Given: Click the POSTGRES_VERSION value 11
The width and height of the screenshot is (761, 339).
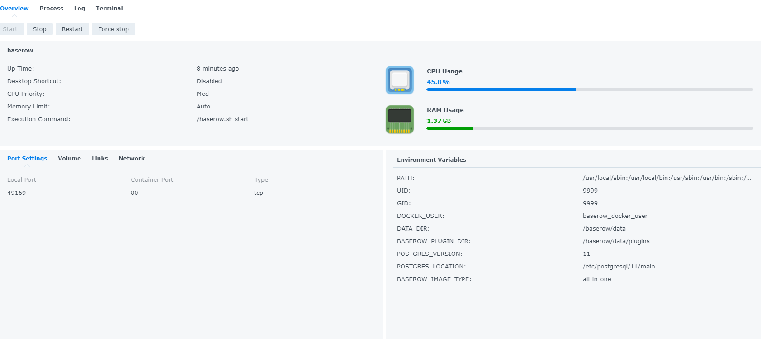Looking at the screenshot, I should click(x=586, y=254).
